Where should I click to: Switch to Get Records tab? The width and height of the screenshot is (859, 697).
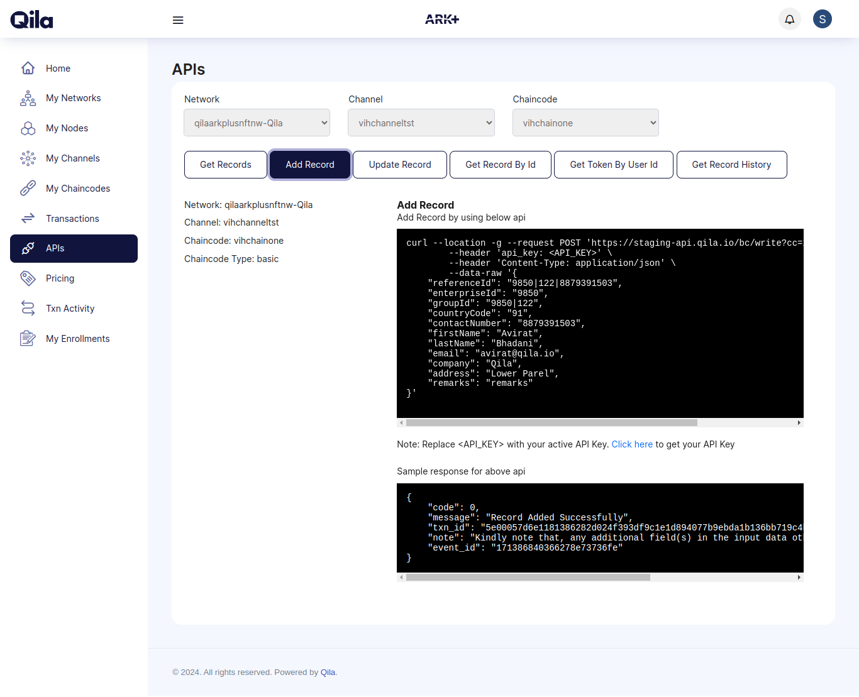(x=226, y=165)
